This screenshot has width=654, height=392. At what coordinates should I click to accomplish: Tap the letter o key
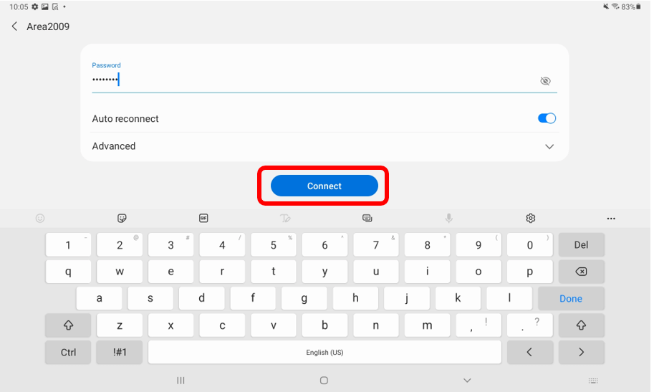[479, 272]
